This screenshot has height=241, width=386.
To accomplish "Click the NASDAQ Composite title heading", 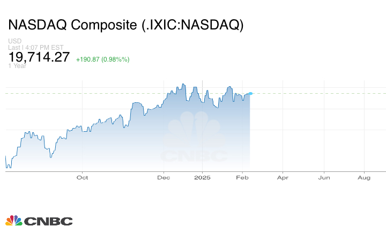I will pyautogui.click(x=126, y=25).
